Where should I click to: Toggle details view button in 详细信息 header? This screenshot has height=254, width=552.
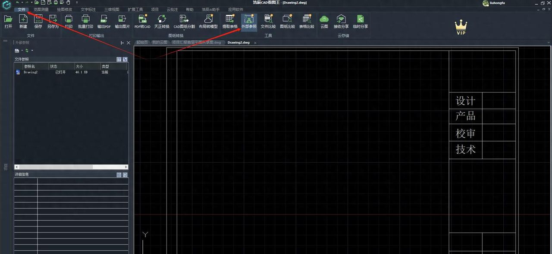tap(119, 175)
